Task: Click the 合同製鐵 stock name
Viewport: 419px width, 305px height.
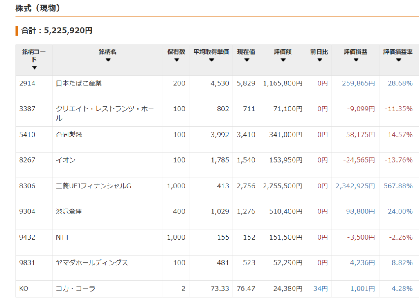Action: pos(69,135)
